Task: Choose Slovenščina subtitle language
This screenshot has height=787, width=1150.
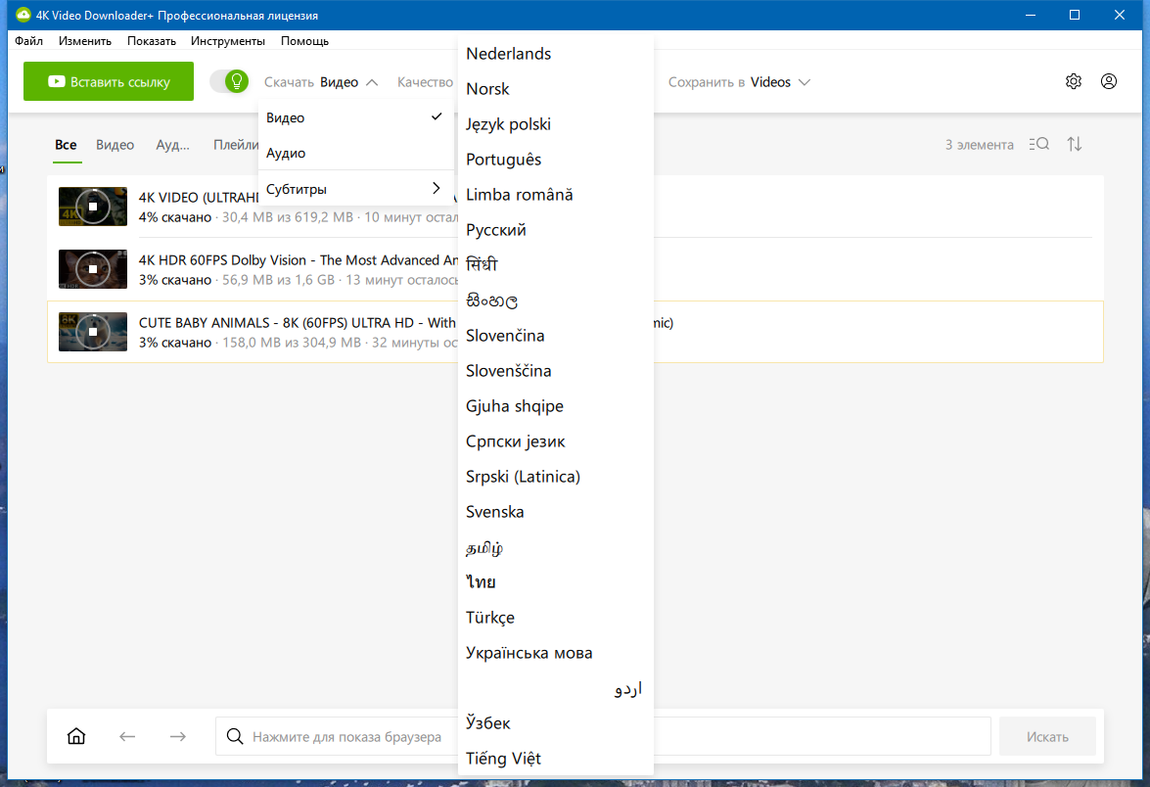Action: coord(555,370)
